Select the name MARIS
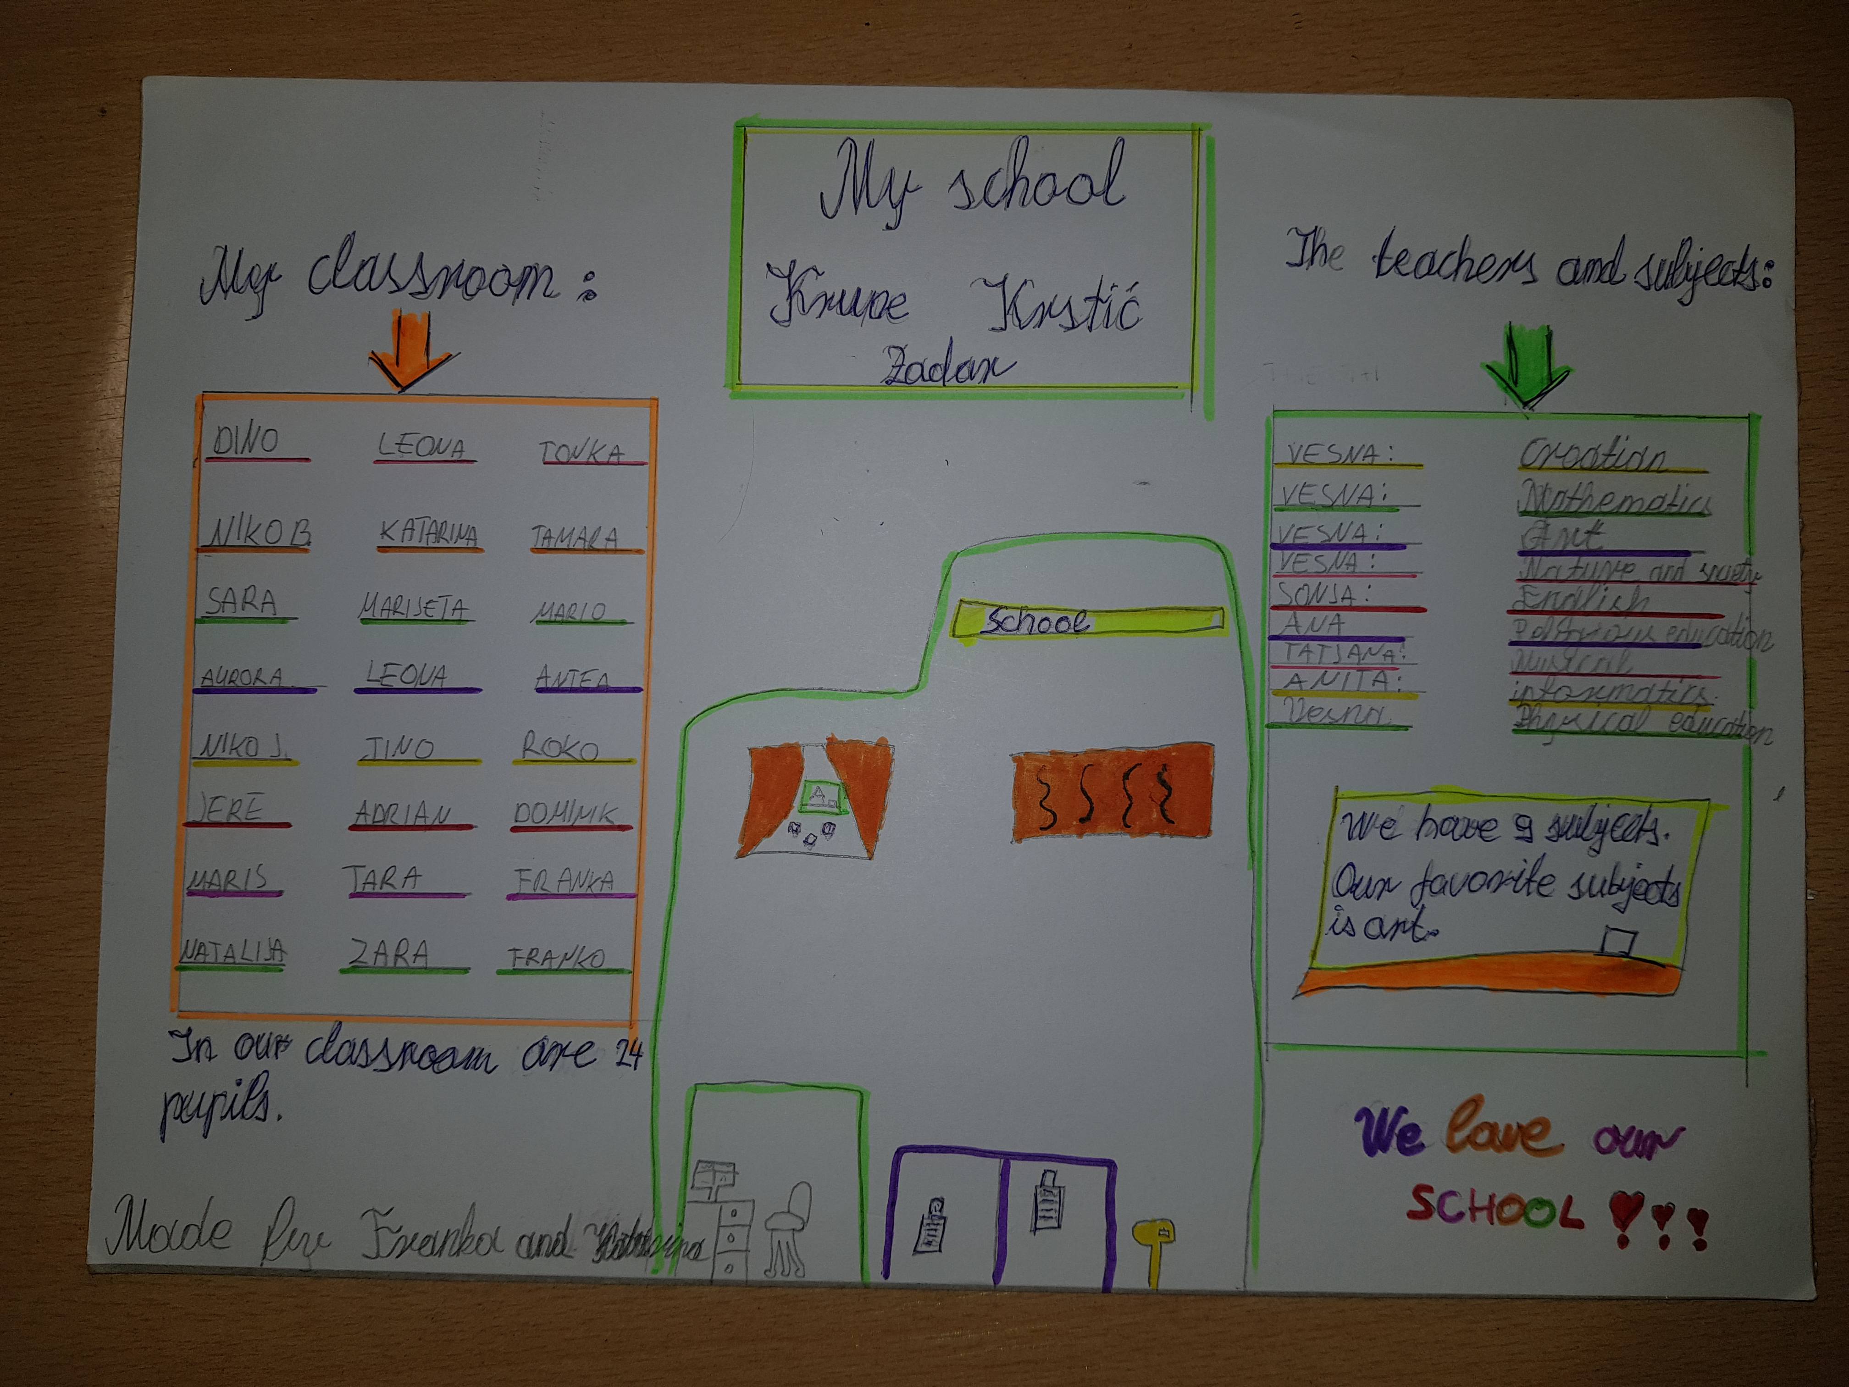 (228, 880)
